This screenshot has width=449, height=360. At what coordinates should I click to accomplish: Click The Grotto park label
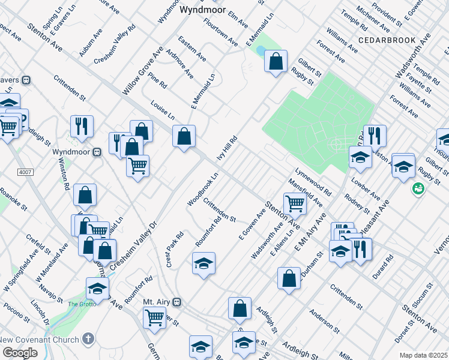[82, 304]
